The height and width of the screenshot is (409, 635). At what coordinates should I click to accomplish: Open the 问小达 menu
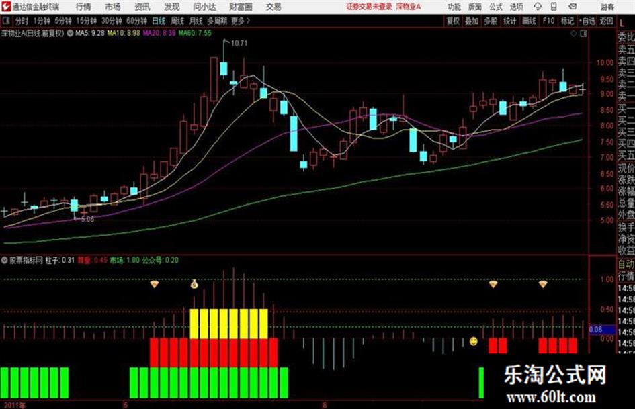tap(204, 7)
